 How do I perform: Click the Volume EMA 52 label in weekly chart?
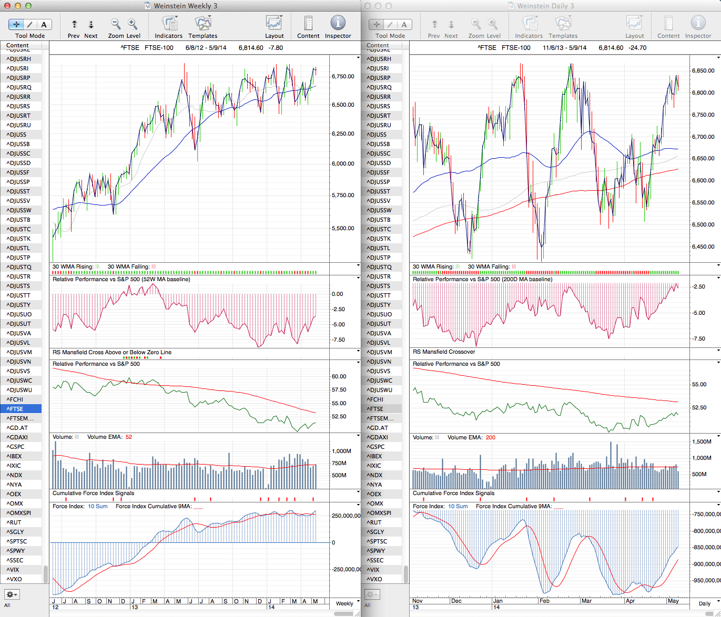pyautogui.click(x=109, y=437)
